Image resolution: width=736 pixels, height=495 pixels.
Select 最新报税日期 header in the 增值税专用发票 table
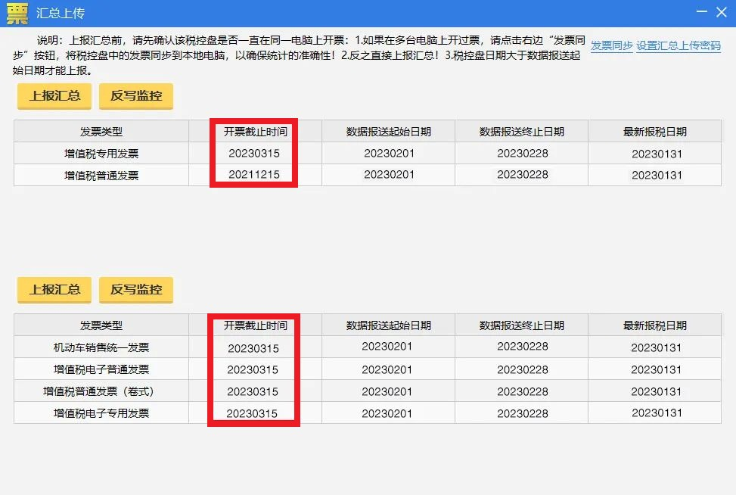pos(655,132)
